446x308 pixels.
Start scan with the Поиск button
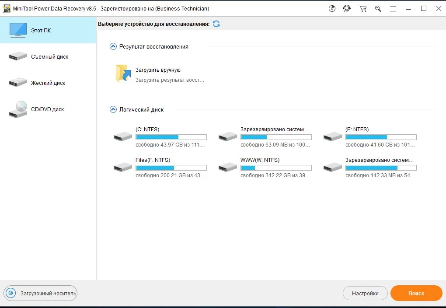click(x=416, y=293)
